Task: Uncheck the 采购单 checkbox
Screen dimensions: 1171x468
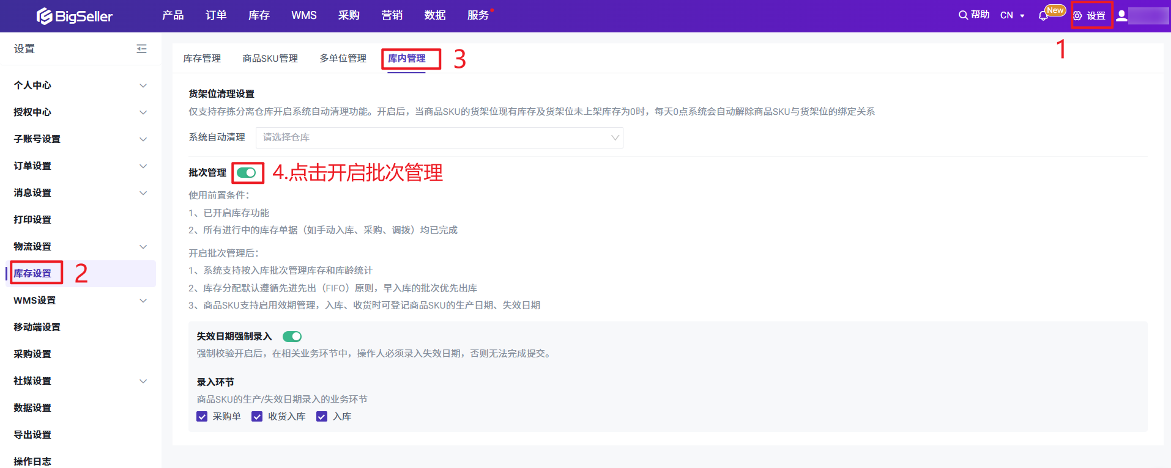Action: (202, 417)
